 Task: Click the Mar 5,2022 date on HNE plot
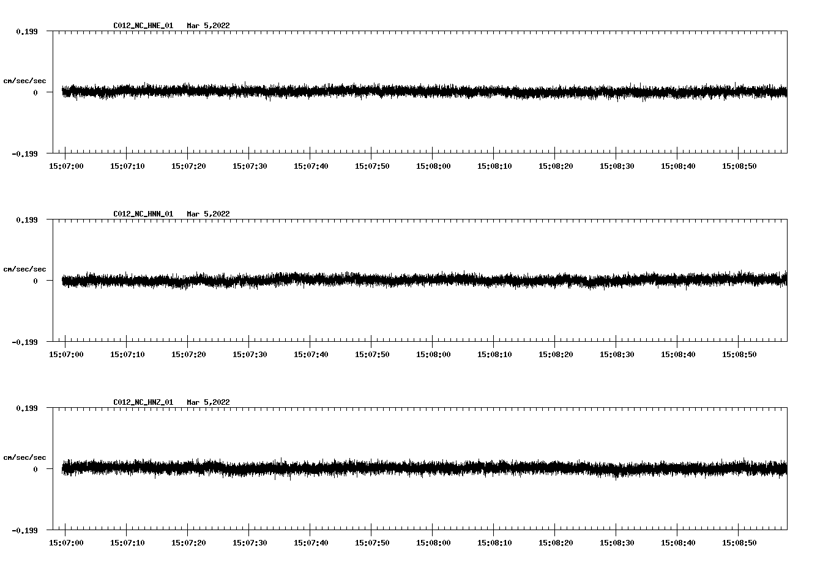click(209, 26)
